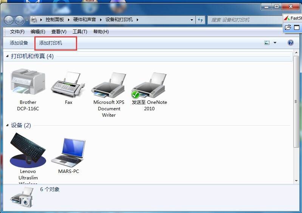Screen dimensions: 302x213
Task: Click the vertical scrollbar thumb
Action: [x=296, y=101]
